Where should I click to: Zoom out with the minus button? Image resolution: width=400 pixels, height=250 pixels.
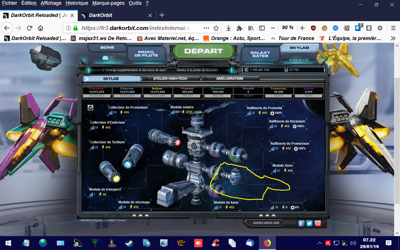(x=273, y=28)
